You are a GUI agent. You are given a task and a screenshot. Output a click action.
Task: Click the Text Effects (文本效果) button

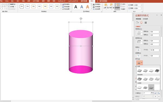[97, 9]
